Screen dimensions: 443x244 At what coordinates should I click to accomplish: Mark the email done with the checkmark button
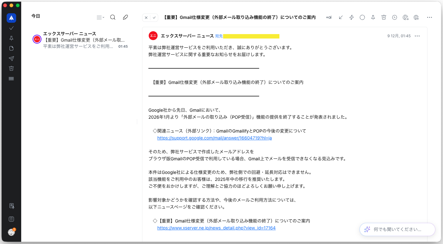[154, 18]
